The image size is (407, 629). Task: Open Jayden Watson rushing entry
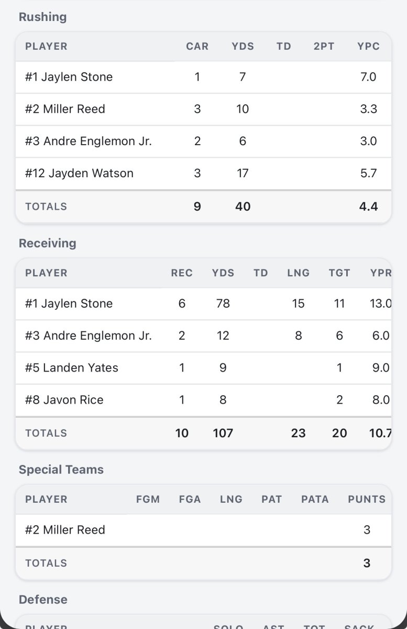(203, 173)
